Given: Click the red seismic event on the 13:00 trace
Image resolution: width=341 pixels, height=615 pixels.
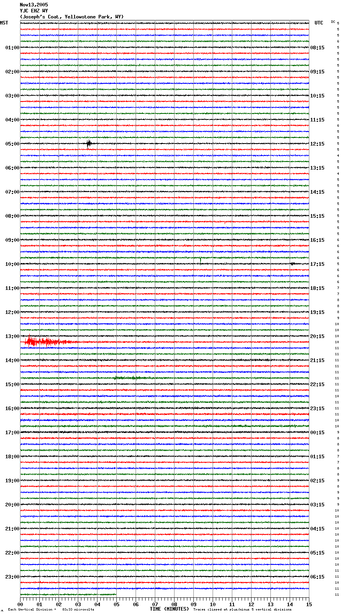Looking at the screenshot, I should pyautogui.click(x=48, y=342).
